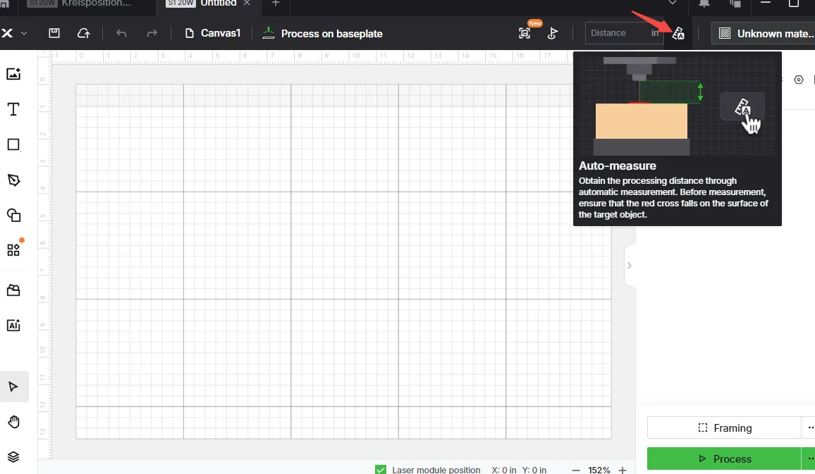Click the Auto-measure distance icon

[x=678, y=34]
